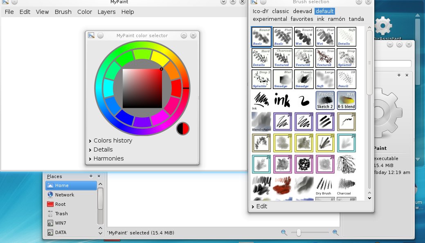425x243 pixels.
Task: Open the Color menu
Action: click(x=85, y=12)
